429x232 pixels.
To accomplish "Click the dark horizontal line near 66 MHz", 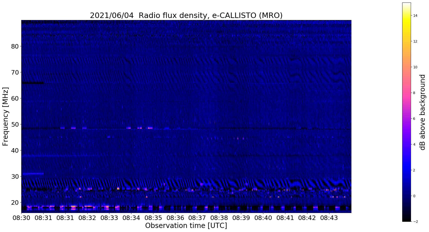I will [x=33, y=83].
